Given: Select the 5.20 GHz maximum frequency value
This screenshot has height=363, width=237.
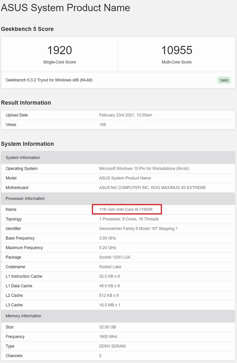Looking at the screenshot, I should point(108,247).
